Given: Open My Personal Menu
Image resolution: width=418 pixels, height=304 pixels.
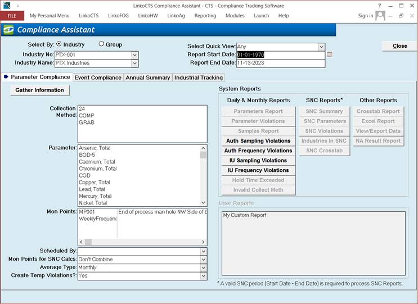Looking at the screenshot, I should point(50,16).
